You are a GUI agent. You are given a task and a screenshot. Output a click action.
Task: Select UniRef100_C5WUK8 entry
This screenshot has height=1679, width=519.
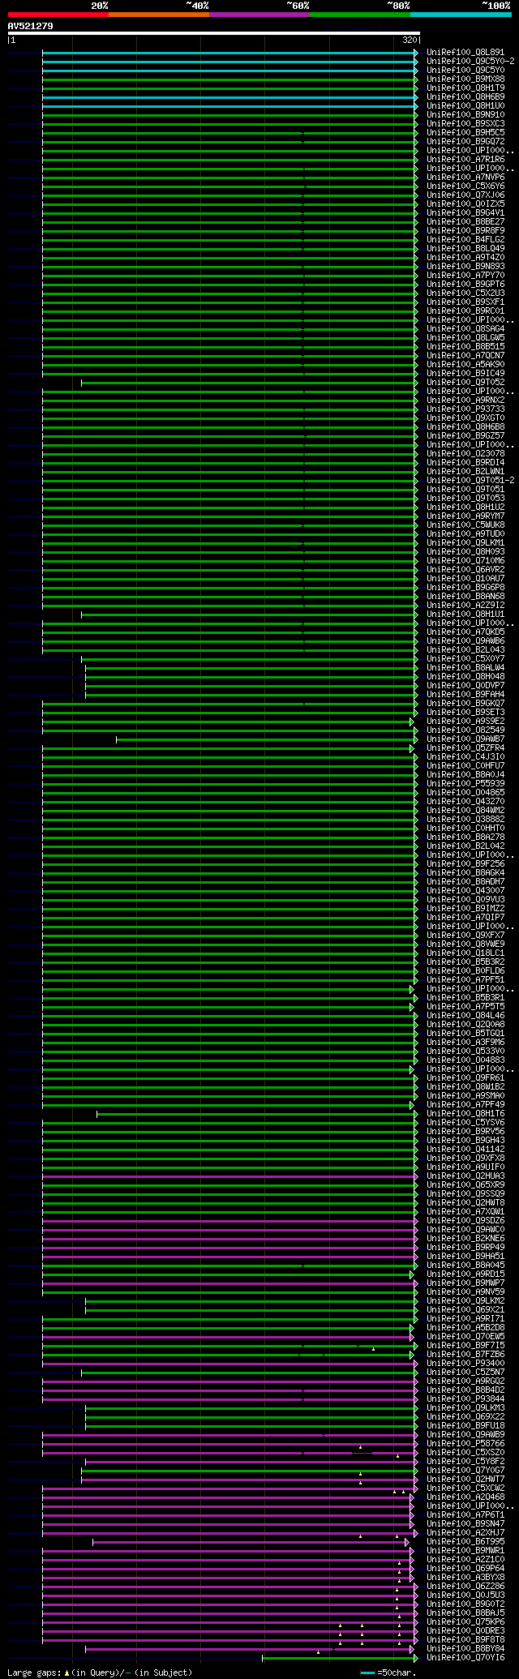pos(465,525)
